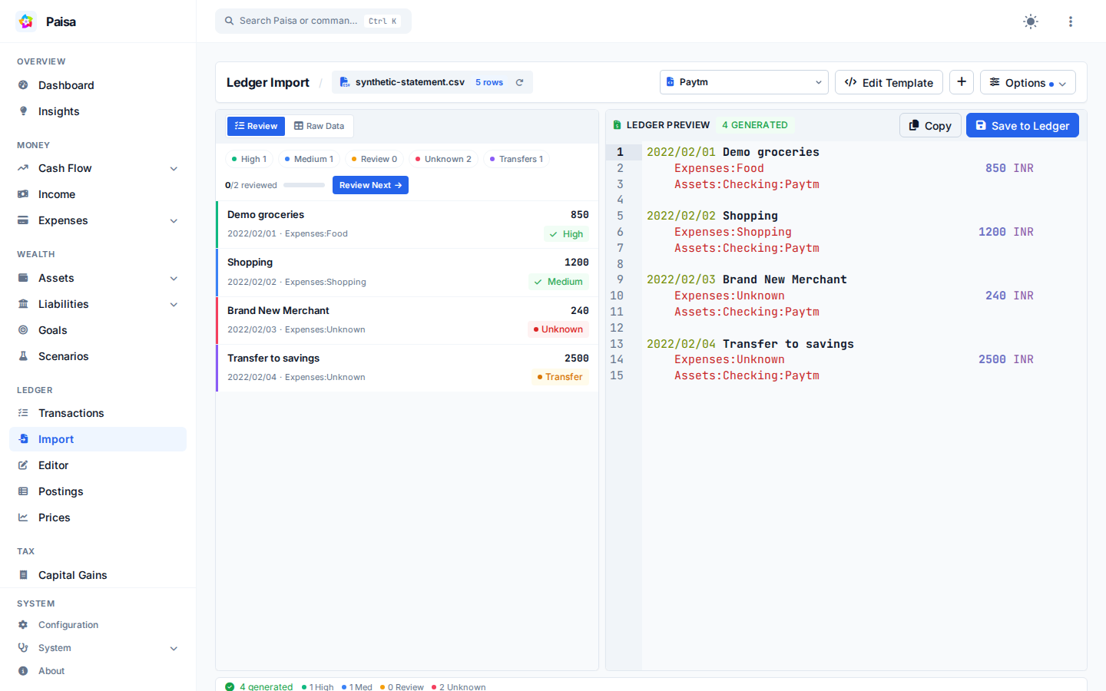Click the About info icon
The width and height of the screenshot is (1106, 691).
(23, 671)
